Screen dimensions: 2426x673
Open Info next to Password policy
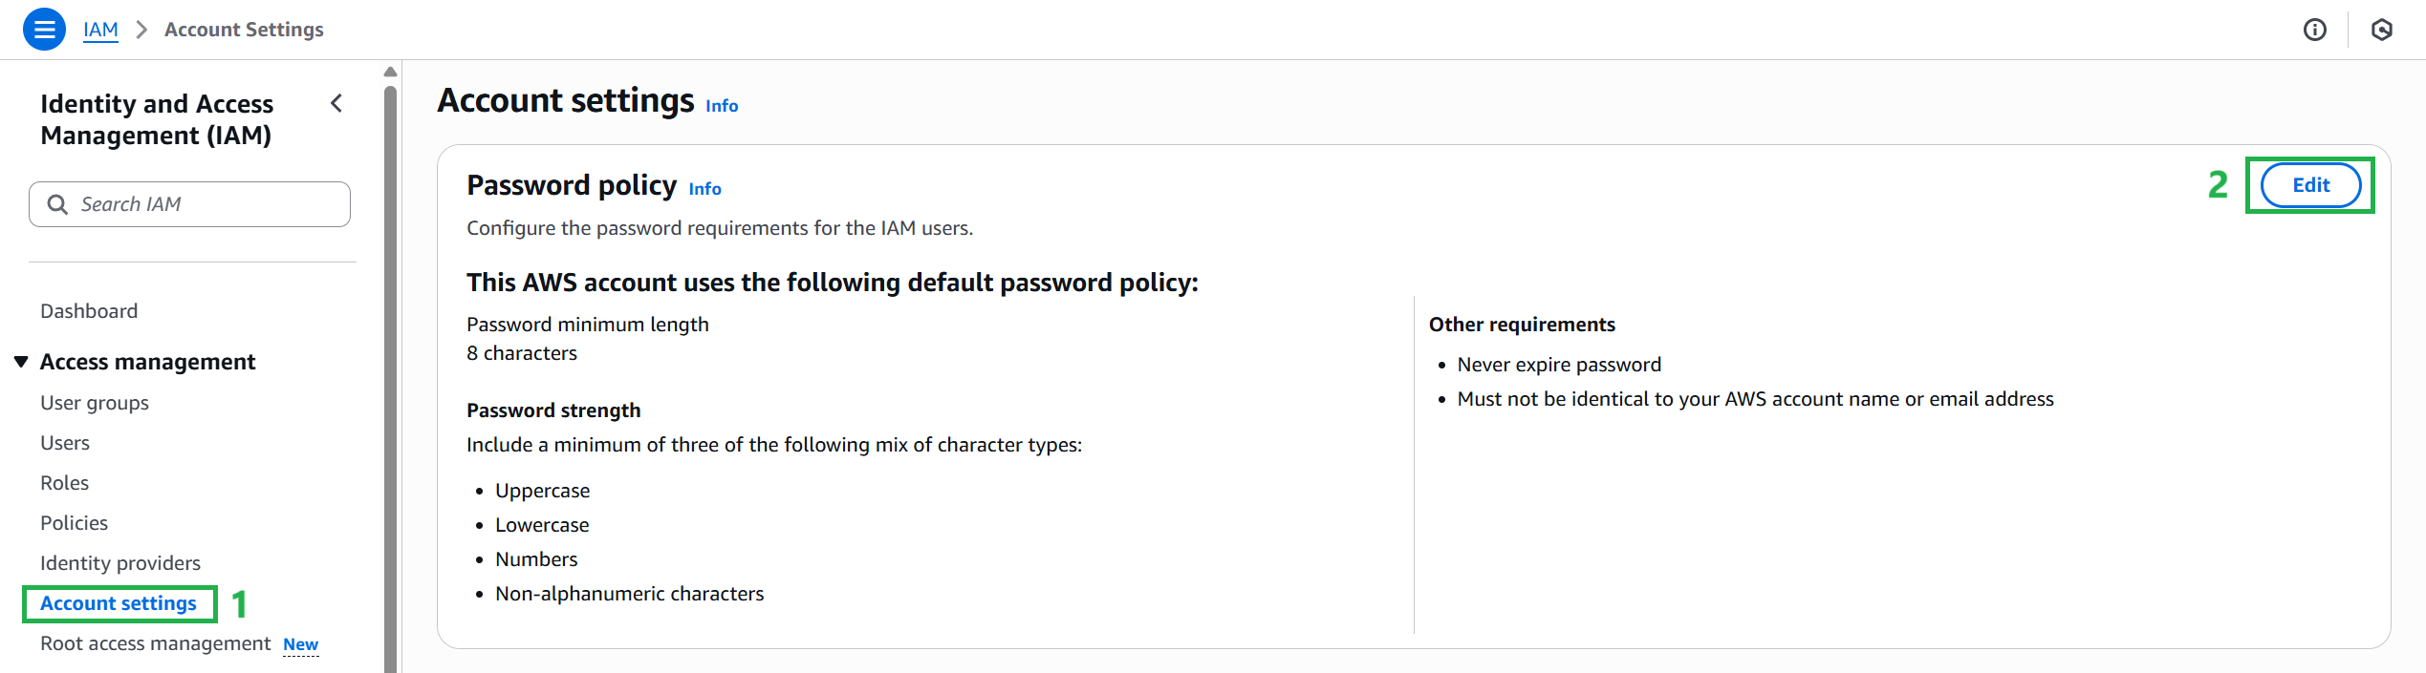coord(705,189)
